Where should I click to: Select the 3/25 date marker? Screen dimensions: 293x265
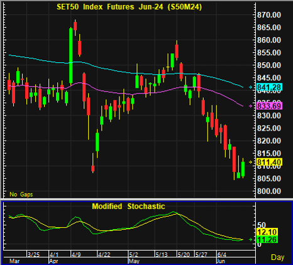click(34, 255)
